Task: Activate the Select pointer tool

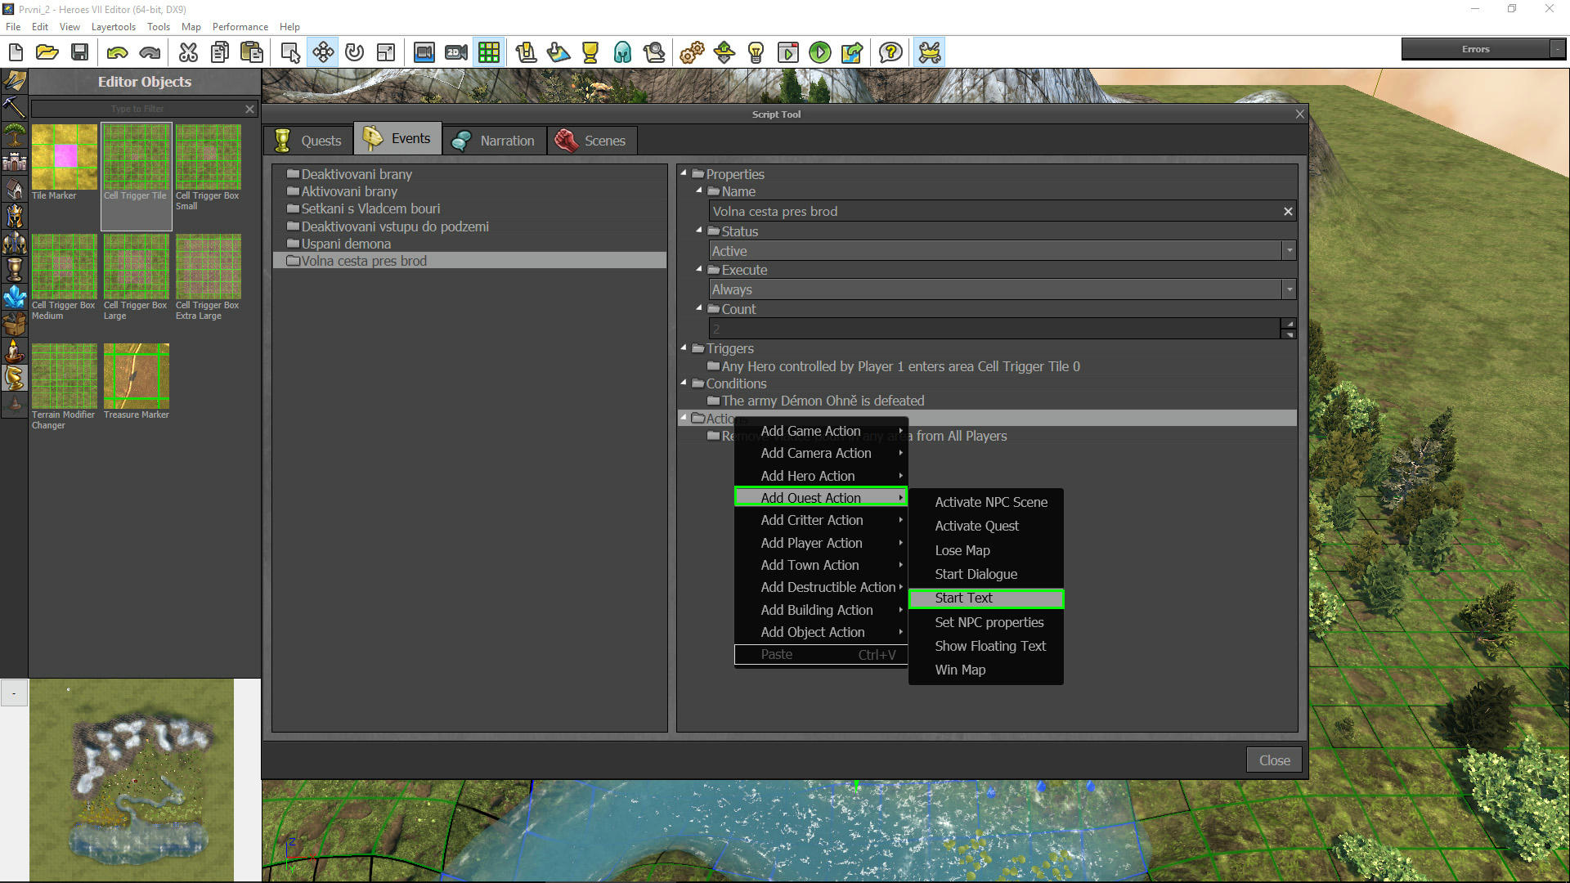Action: 290,52
